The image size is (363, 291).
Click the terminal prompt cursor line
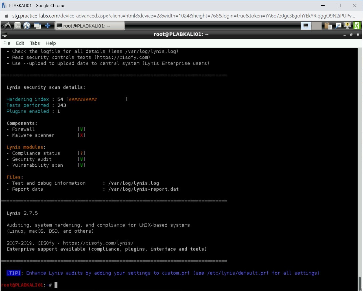[x=56, y=285]
